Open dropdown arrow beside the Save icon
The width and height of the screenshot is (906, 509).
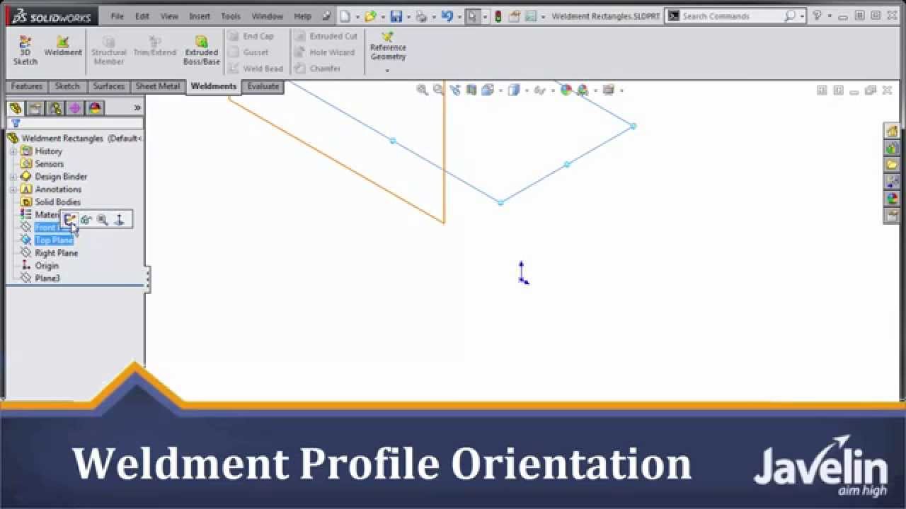coord(408,16)
